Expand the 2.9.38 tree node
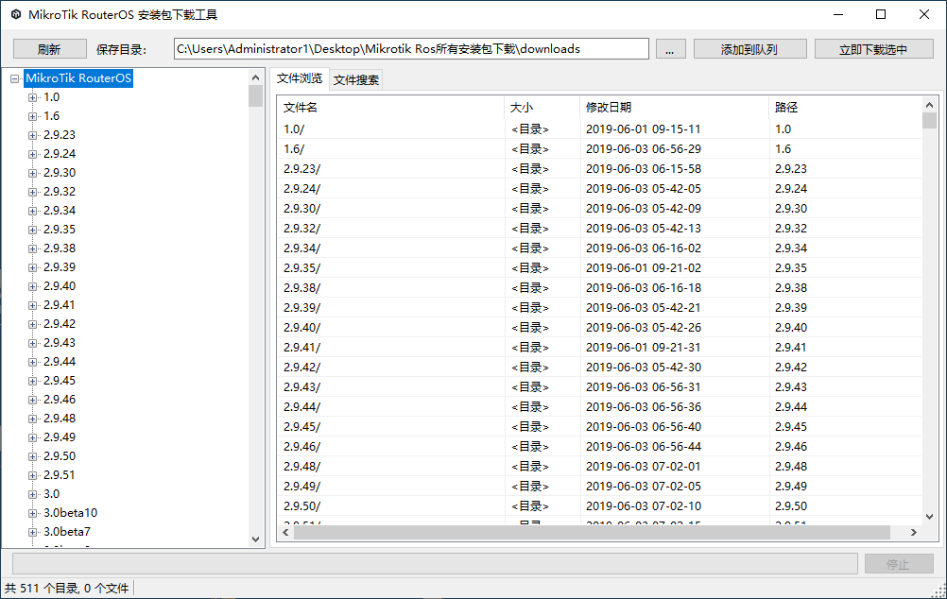Screen dimensions: 947x599 [x=33, y=248]
